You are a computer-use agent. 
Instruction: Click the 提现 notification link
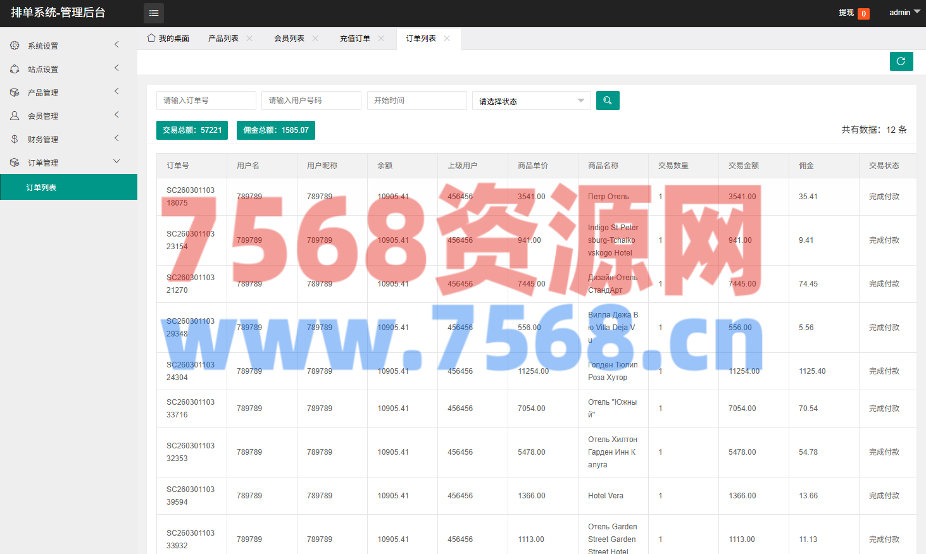846,13
